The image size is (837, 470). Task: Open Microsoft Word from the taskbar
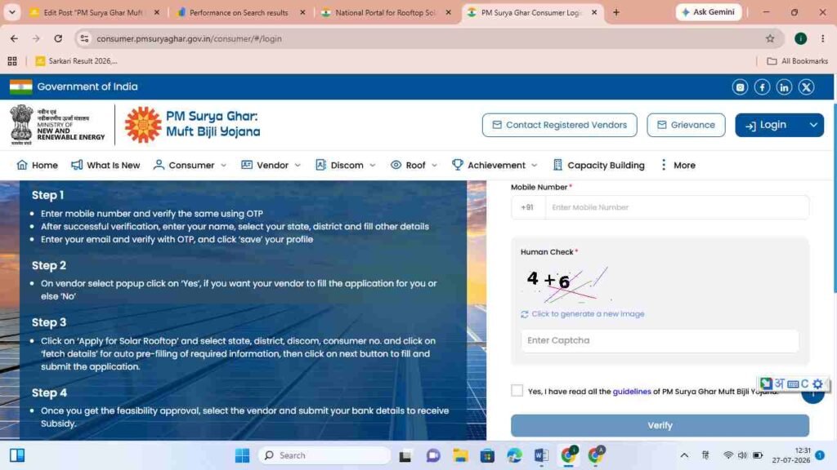pos(541,455)
